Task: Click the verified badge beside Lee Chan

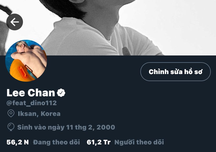Action: (61, 93)
